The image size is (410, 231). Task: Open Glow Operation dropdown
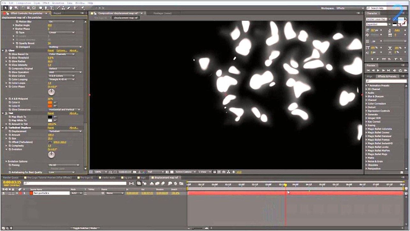click(65, 72)
